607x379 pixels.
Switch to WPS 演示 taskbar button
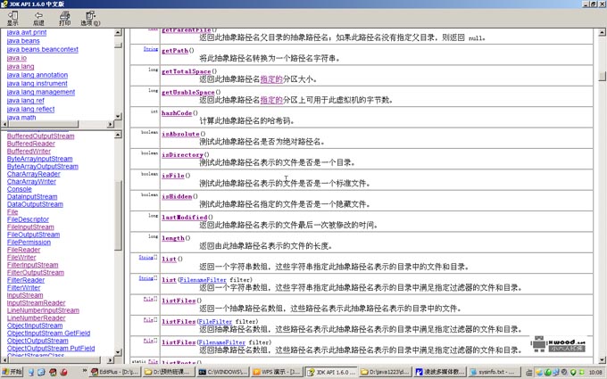[276, 372]
